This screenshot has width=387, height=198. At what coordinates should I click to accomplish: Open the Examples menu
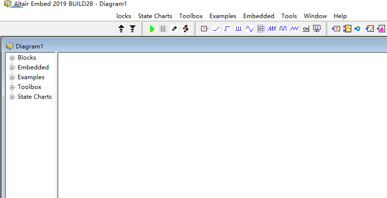[x=223, y=16]
